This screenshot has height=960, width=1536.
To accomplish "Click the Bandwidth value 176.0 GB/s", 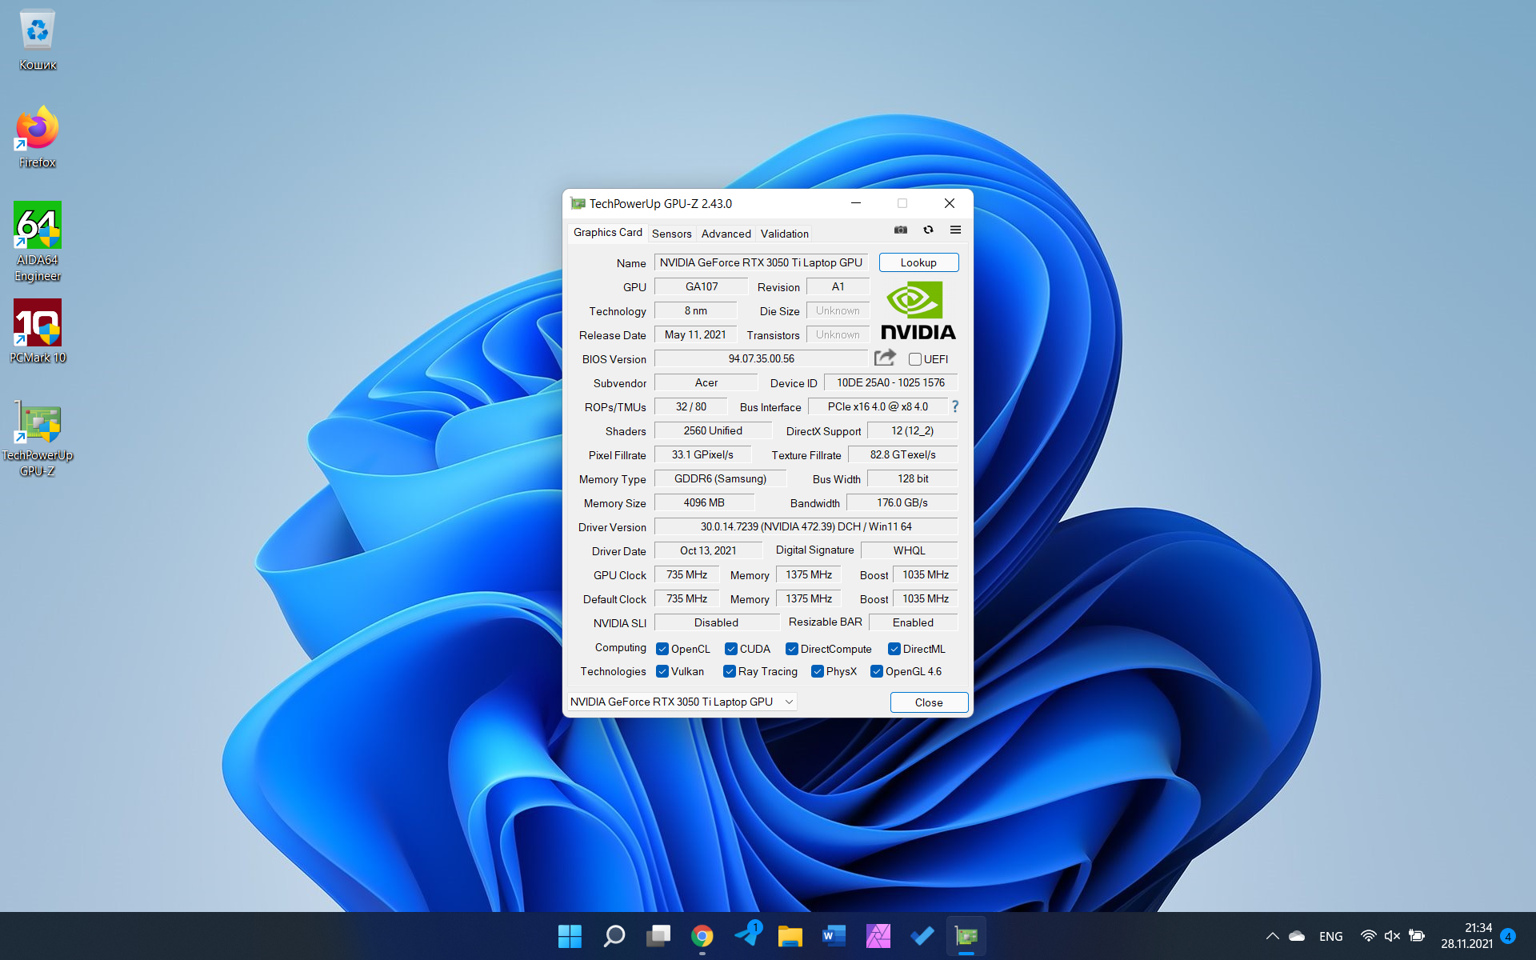I will coord(902,502).
